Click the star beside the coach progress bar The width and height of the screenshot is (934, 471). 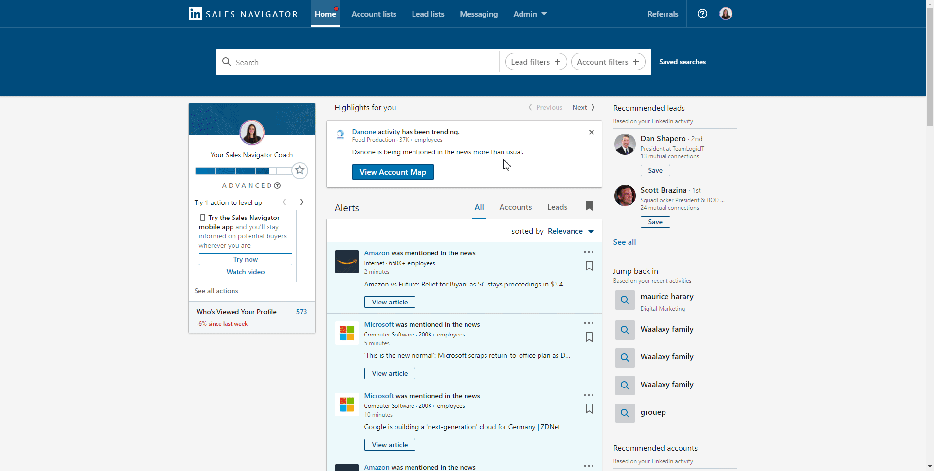click(300, 170)
